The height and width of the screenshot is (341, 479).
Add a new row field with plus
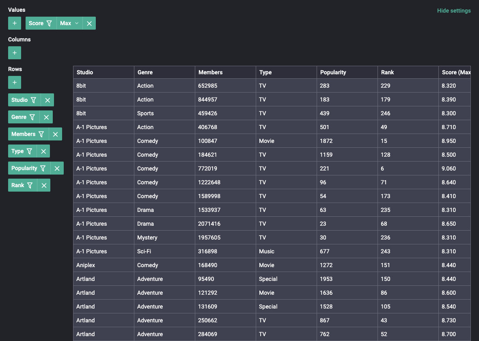(15, 82)
